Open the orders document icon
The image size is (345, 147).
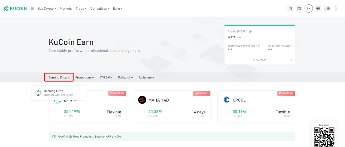[290, 9]
